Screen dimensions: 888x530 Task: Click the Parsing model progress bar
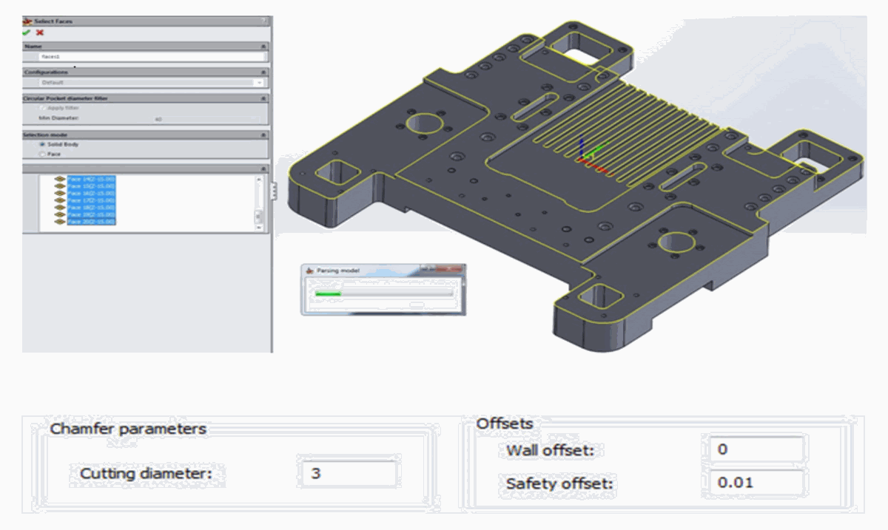point(383,293)
